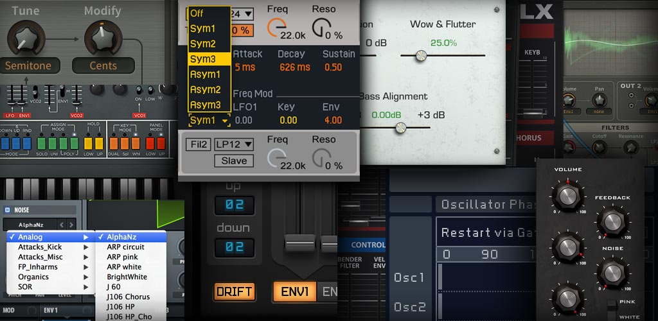
Task: Click the top filter Freq dial
Action: [x=278, y=26]
